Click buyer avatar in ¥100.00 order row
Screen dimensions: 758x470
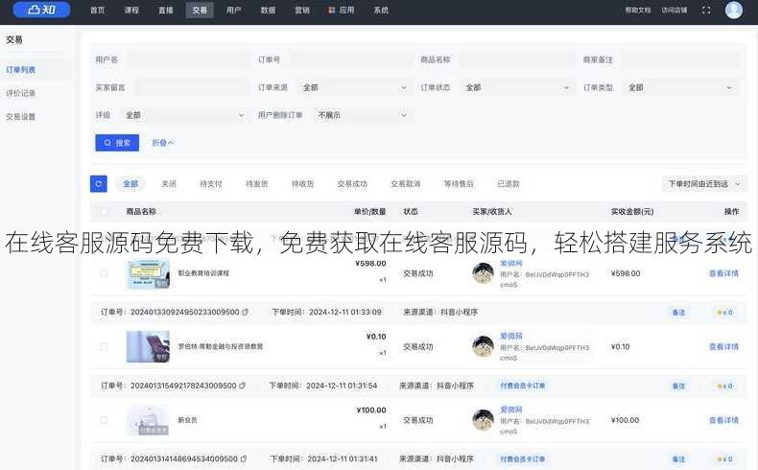[483, 420]
